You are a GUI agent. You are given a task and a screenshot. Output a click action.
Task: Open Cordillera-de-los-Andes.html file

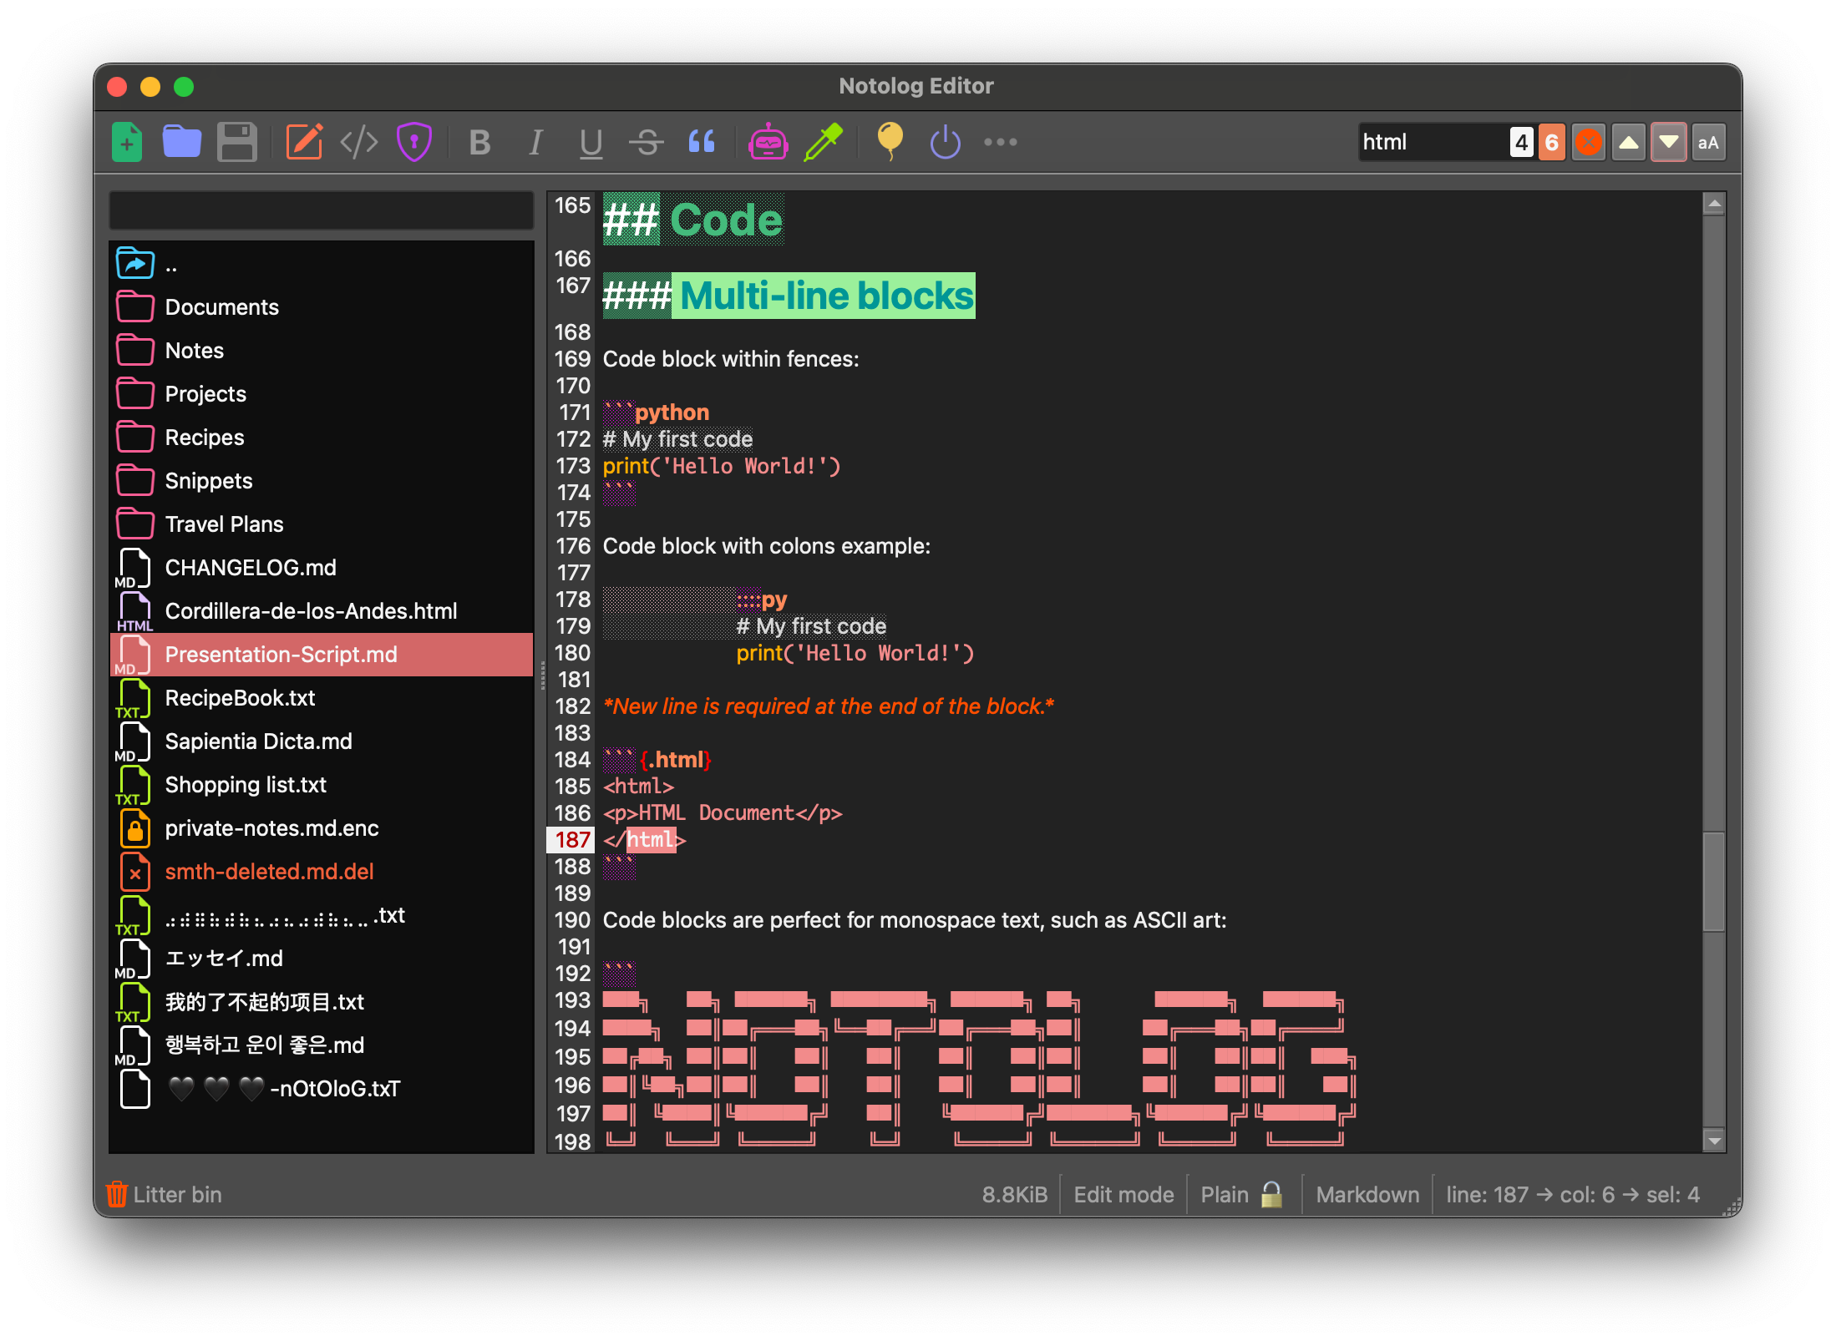point(321,611)
